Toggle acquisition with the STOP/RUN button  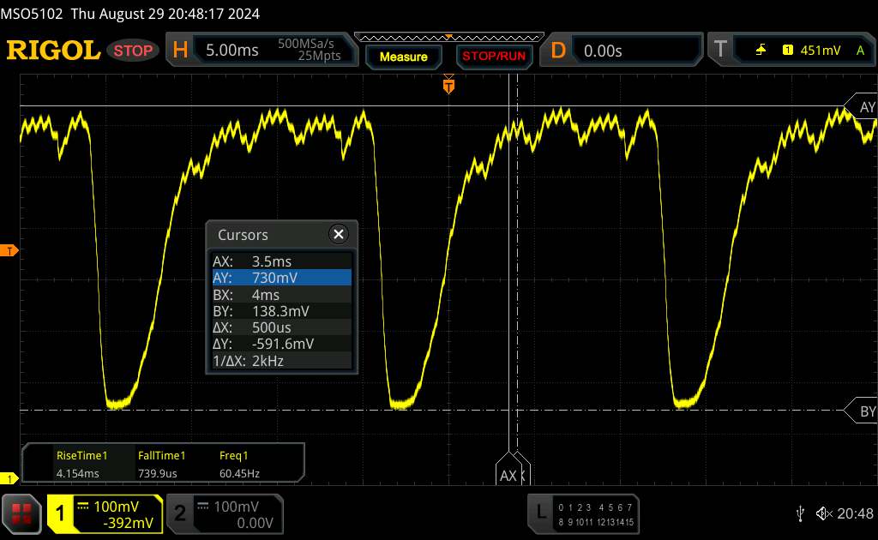tap(492, 57)
